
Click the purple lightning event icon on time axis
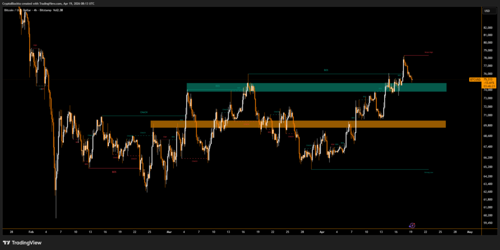point(412,225)
